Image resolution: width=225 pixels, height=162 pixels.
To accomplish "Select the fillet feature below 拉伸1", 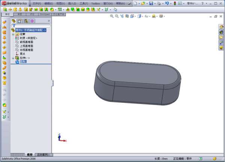I will tap(23, 61).
